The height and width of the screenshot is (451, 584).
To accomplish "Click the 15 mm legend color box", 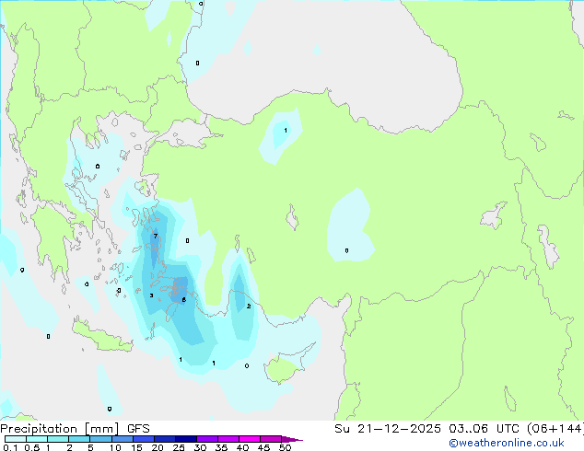I will 144,439.
